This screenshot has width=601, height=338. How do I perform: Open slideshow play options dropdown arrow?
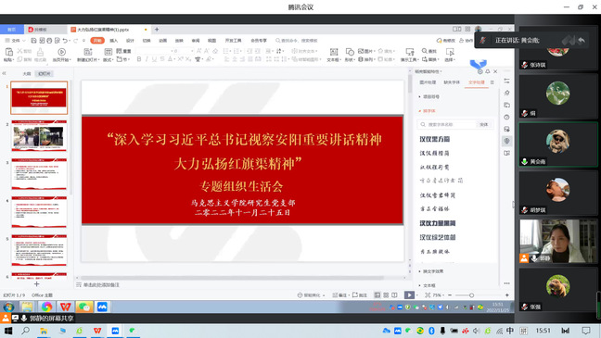tap(417, 295)
